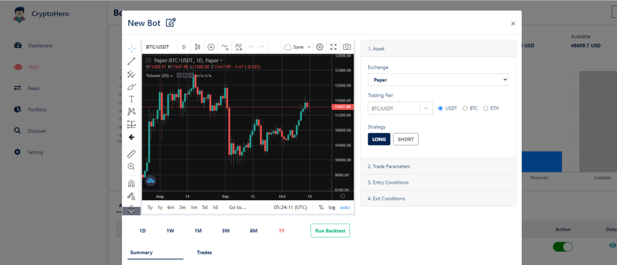Close the New Bot dialog
The height and width of the screenshot is (265, 617).
pos(513,23)
